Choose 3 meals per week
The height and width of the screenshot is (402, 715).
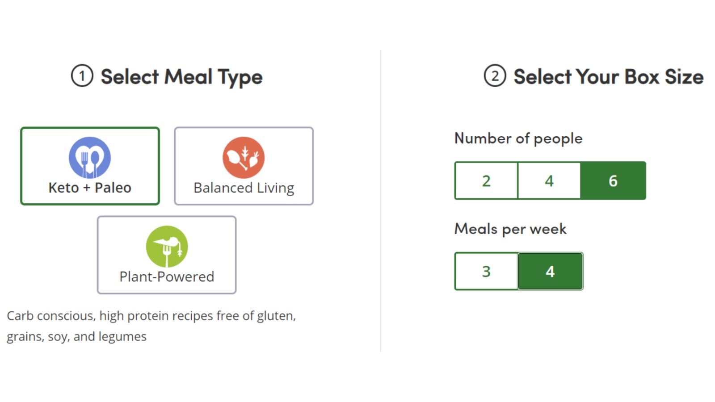click(x=486, y=271)
